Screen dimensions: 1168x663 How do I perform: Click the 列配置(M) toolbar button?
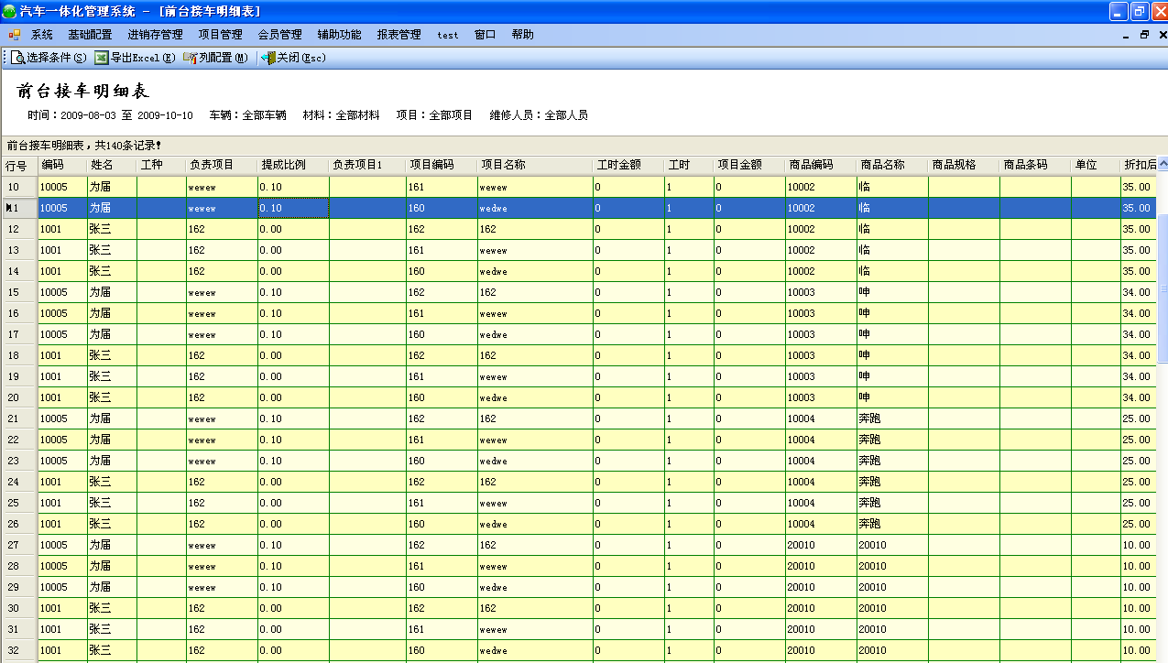point(215,58)
